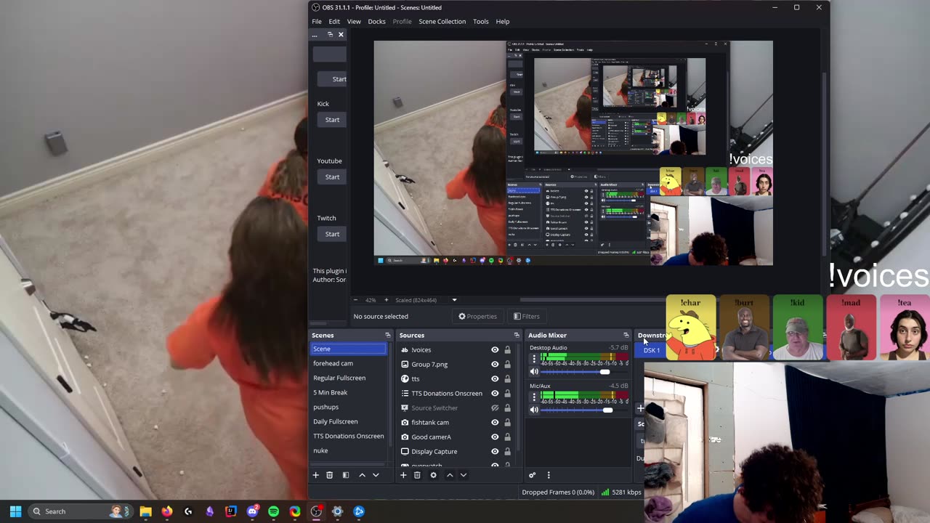Select the 5 Min Break scene
The image size is (930, 523).
click(349, 392)
